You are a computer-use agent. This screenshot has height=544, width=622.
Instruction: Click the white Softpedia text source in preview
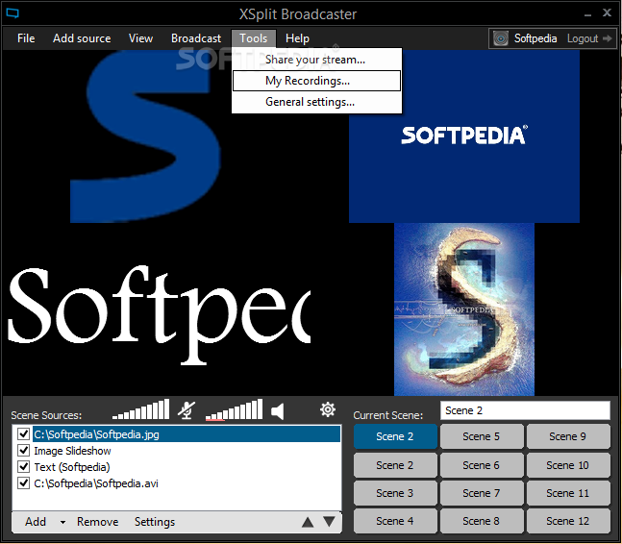(x=159, y=315)
